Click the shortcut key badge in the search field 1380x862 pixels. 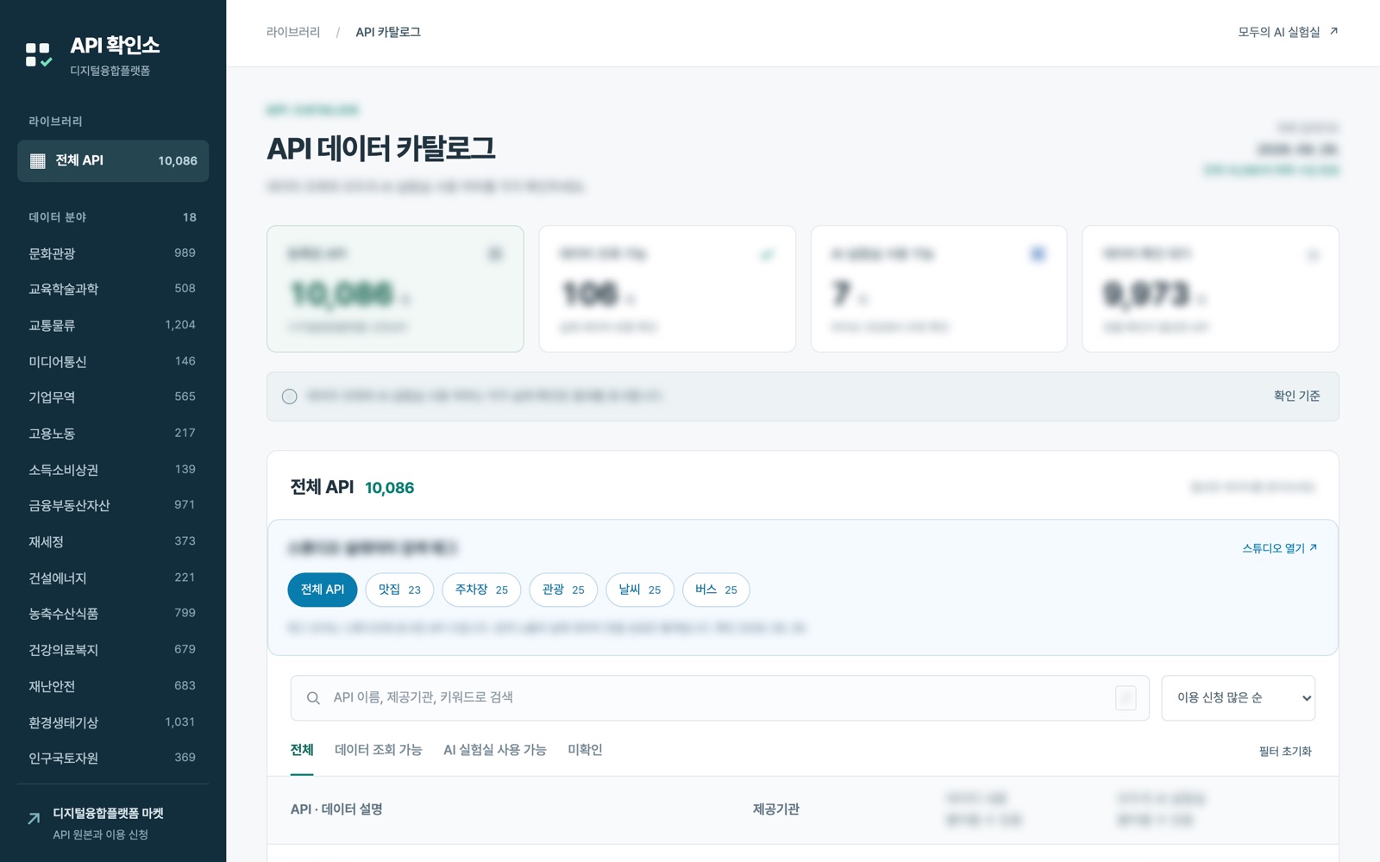point(1126,698)
